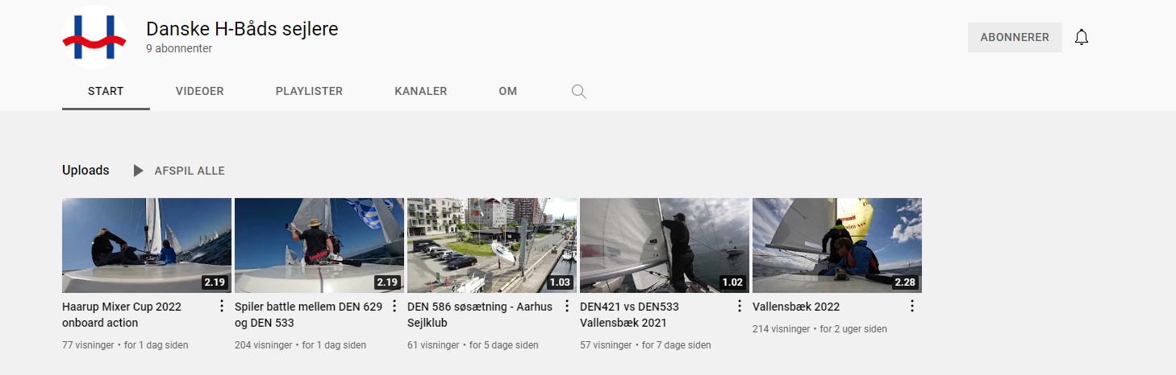Play the Haarup Mixer Cup 2022 thumbnail
Viewport: 1176px width, 375px height.
click(x=147, y=245)
